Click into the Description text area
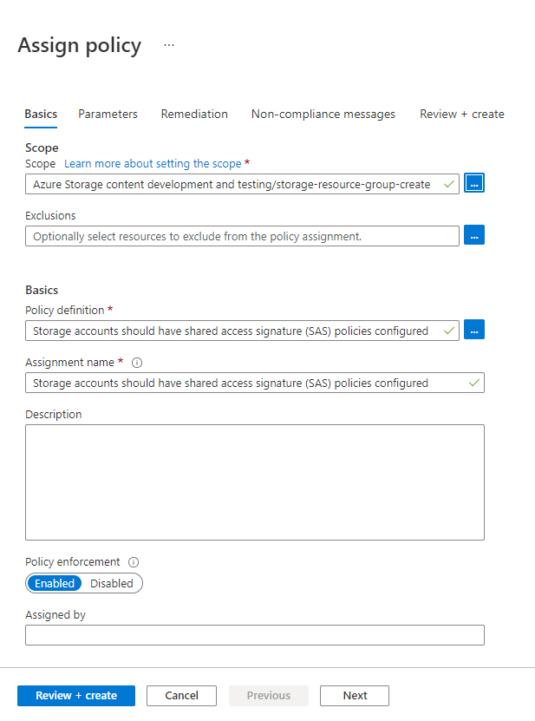The image size is (535, 721). (x=254, y=482)
